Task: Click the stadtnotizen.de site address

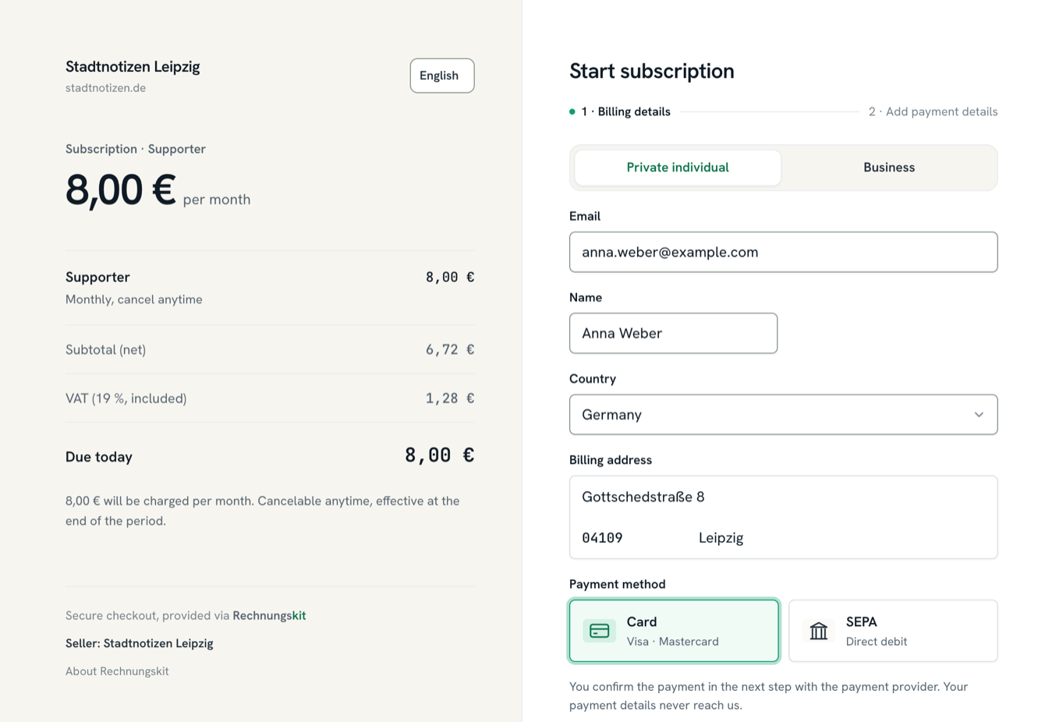Action: (105, 88)
